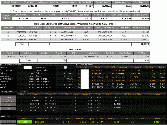
Task: Click the Close open trade button
Action: point(8,122)
